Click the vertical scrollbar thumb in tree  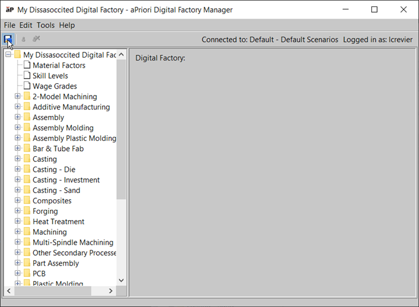click(121, 129)
